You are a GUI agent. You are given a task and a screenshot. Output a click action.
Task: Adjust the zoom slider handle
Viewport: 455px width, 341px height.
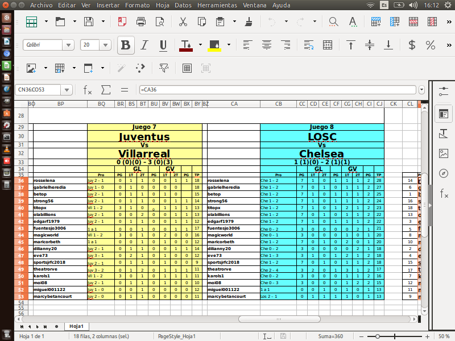point(377,336)
